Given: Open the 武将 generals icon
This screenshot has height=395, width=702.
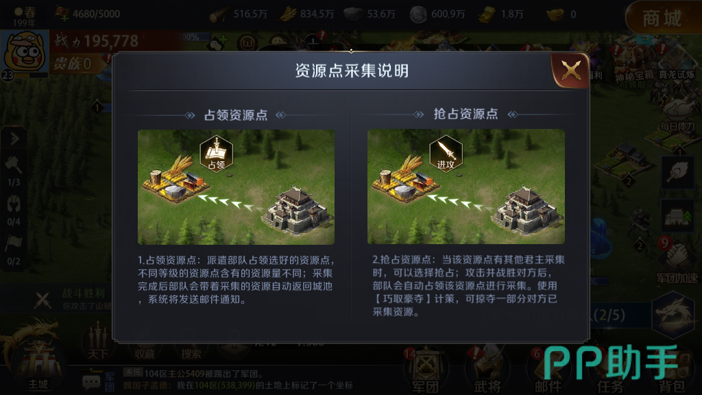Looking at the screenshot, I should coord(487,370).
